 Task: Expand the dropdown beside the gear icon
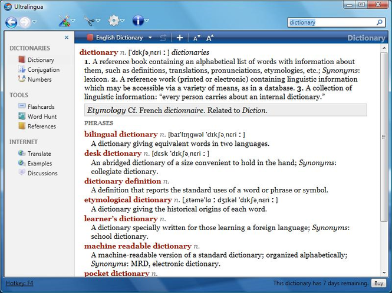point(122,21)
